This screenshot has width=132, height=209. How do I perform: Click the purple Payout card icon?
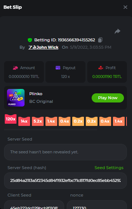point(58,68)
